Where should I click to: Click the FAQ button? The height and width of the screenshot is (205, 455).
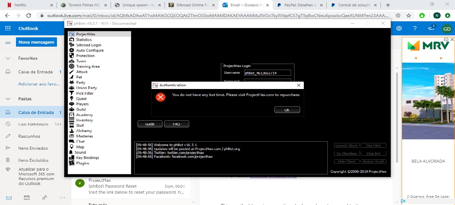(177, 124)
